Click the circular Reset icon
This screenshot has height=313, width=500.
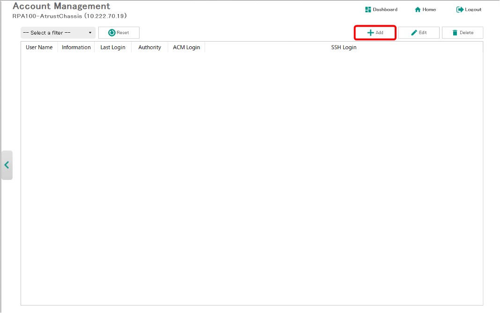click(x=112, y=33)
